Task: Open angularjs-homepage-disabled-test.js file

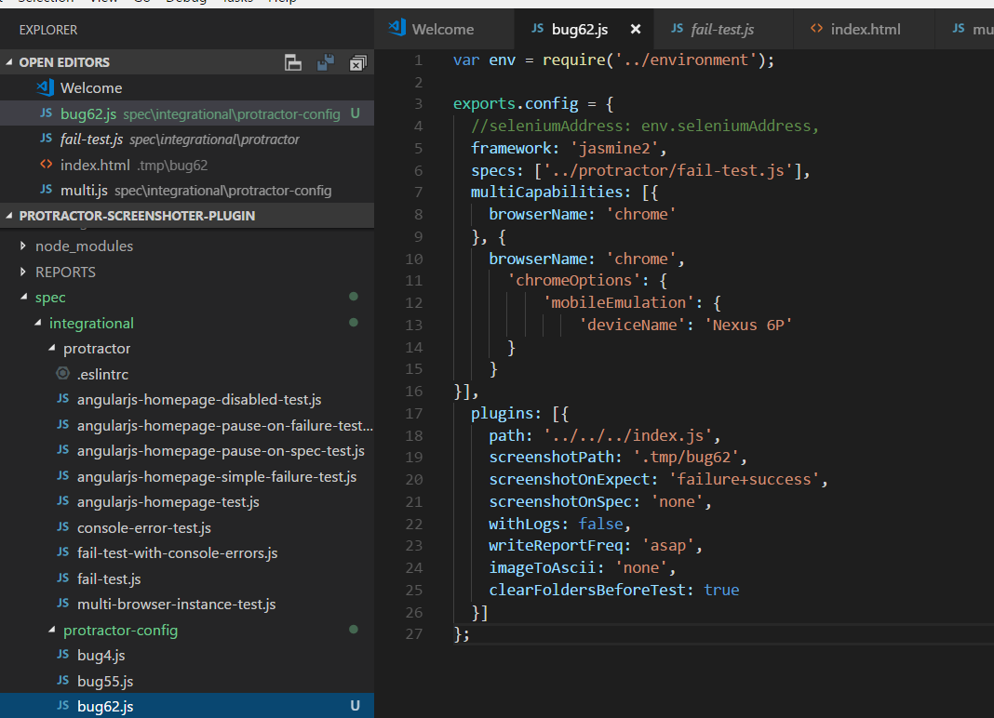Action: click(x=187, y=400)
